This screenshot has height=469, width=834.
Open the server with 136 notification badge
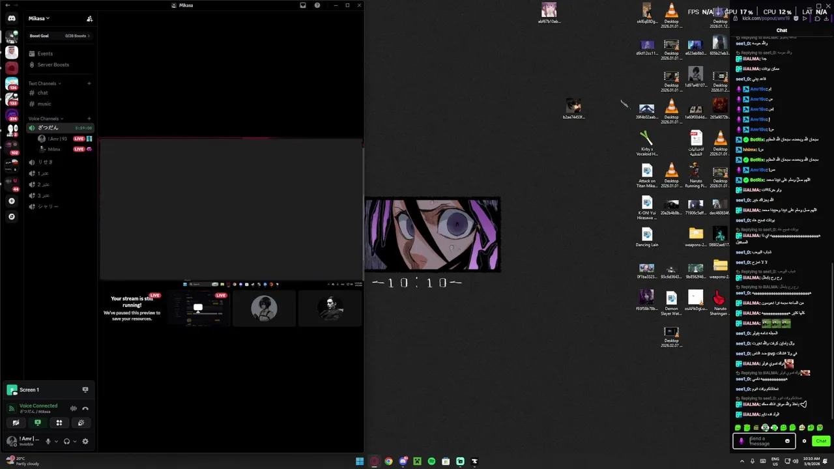tap(12, 83)
